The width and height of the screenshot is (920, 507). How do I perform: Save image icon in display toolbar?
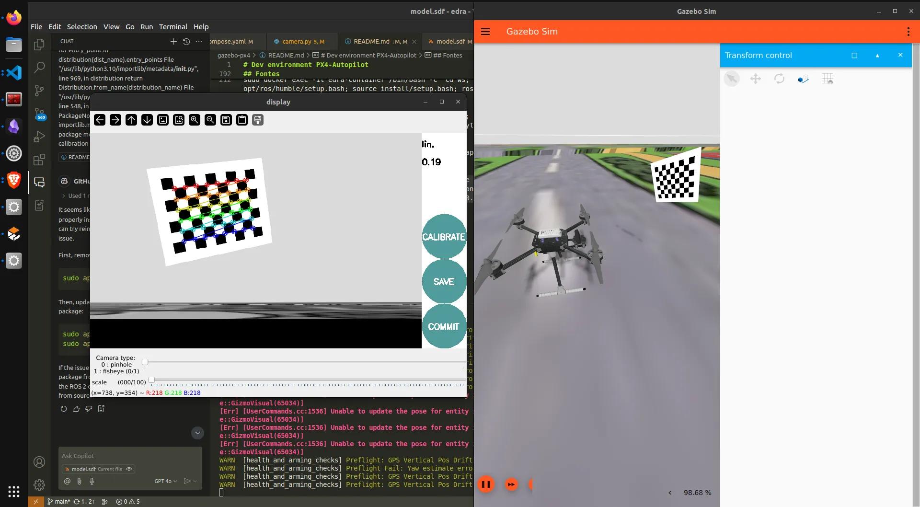point(226,120)
